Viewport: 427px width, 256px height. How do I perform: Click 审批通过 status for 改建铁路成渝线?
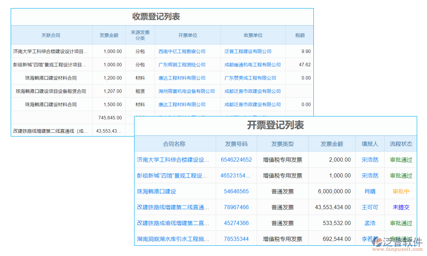(x=401, y=223)
